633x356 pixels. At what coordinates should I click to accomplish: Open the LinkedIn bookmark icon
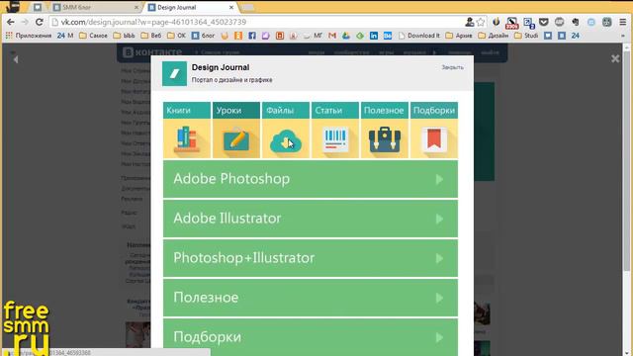[374, 36]
